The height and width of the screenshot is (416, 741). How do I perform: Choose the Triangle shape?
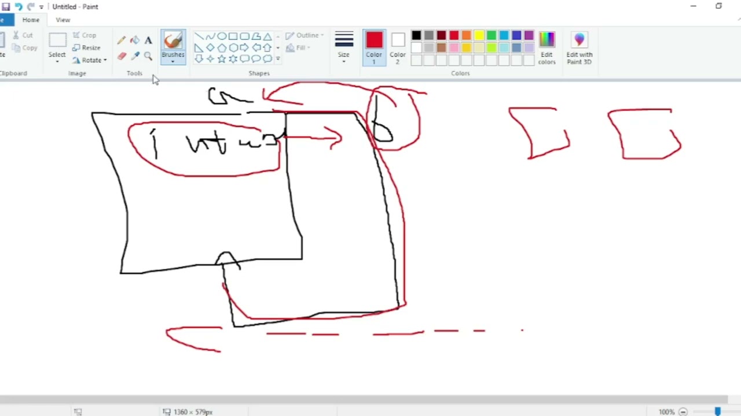pos(267,36)
